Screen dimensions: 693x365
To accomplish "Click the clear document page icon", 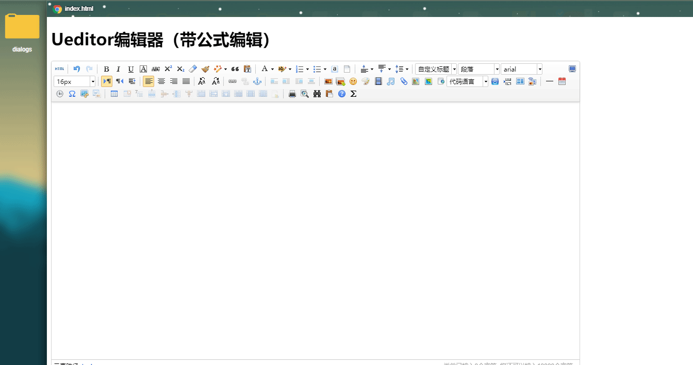I will (x=347, y=69).
